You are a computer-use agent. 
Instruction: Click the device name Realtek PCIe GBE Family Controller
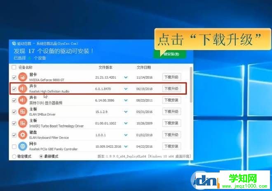[54, 149]
